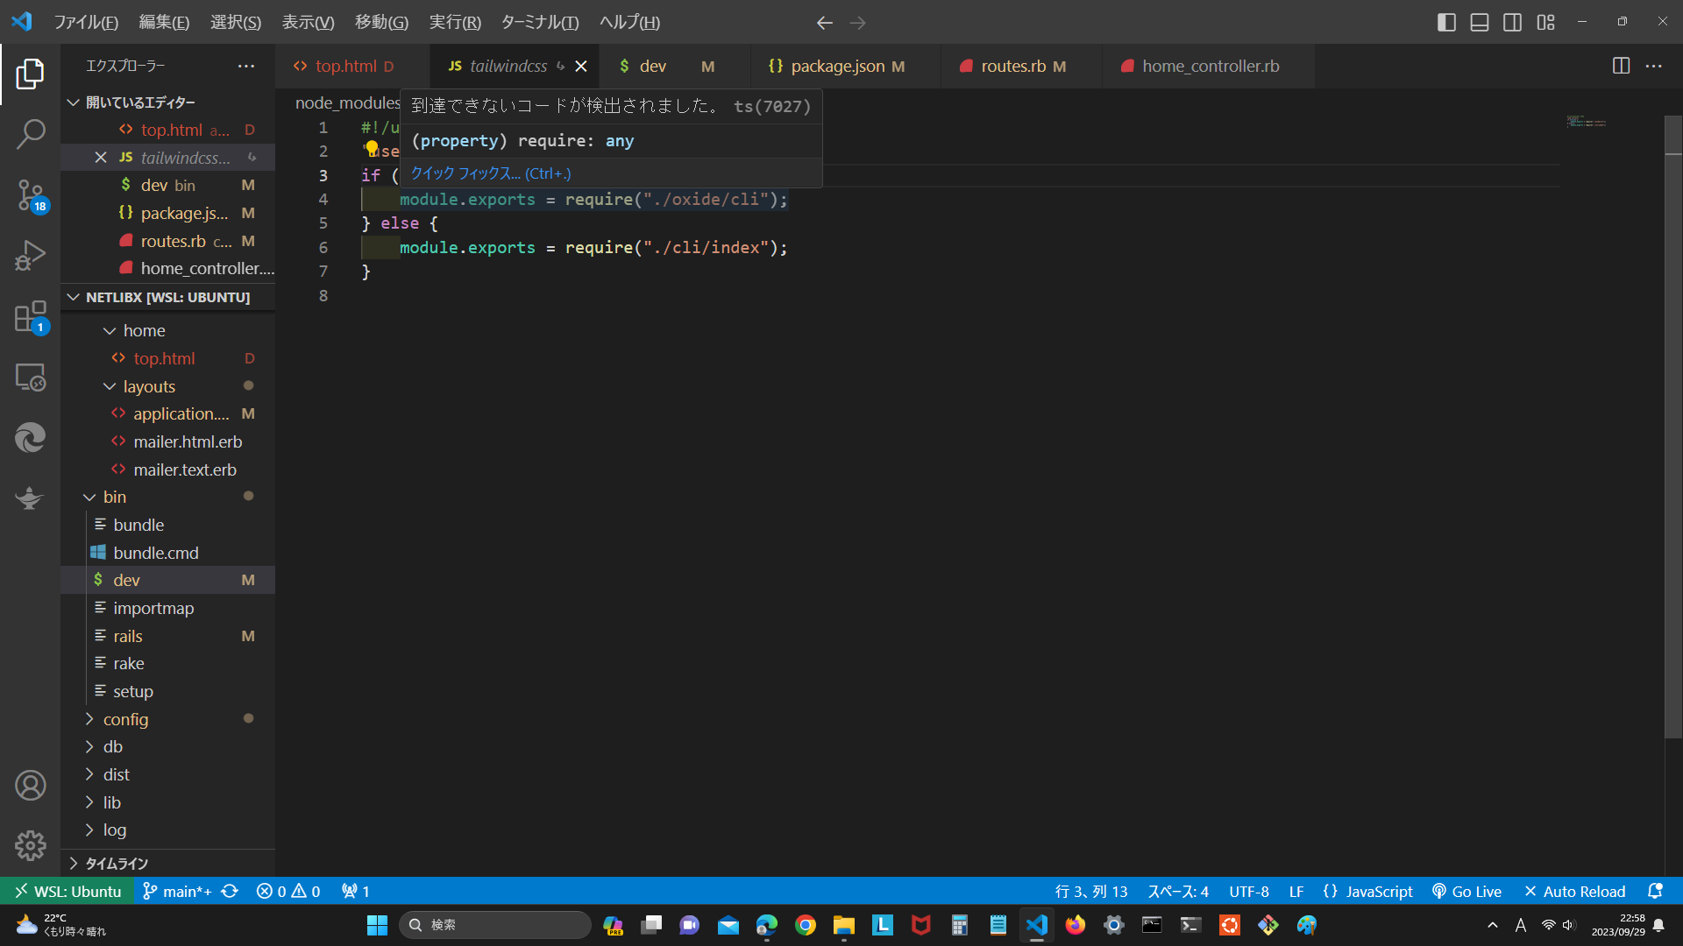Open the Manage gear icon
The width and height of the screenshot is (1683, 946).
coord(30,845)
